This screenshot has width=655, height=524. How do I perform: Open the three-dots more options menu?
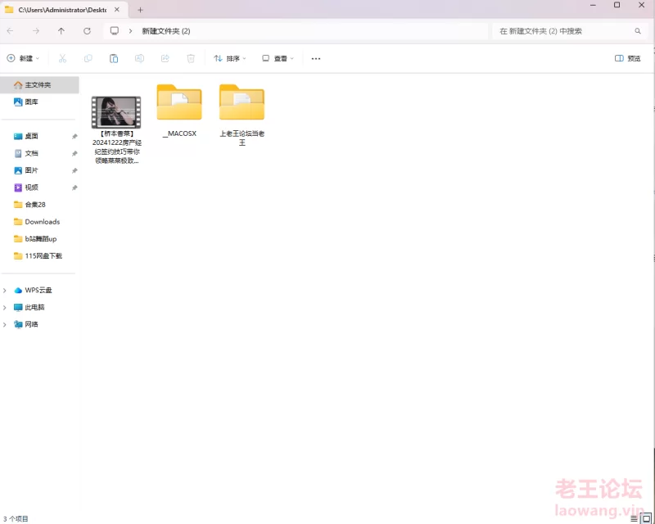[x=316, y=58]
